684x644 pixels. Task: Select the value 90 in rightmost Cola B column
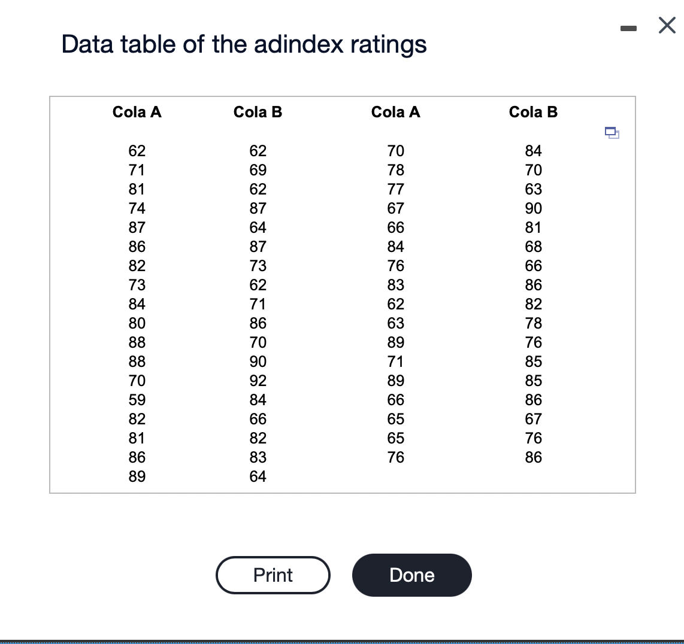point(533,208)
